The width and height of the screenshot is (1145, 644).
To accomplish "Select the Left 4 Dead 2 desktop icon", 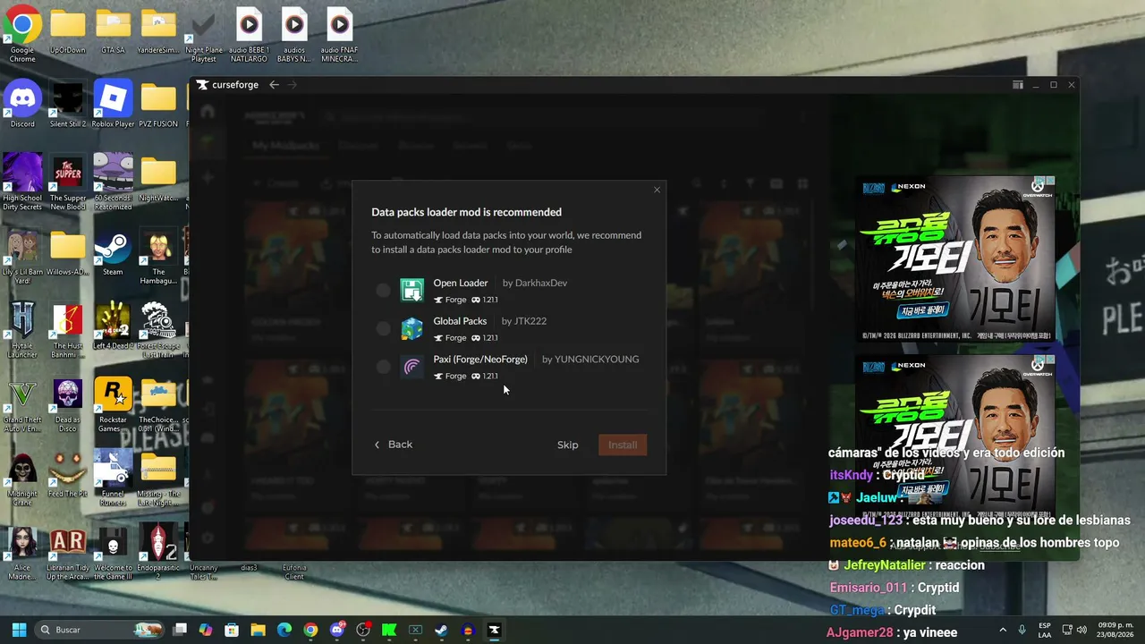I will coord(113,326).
